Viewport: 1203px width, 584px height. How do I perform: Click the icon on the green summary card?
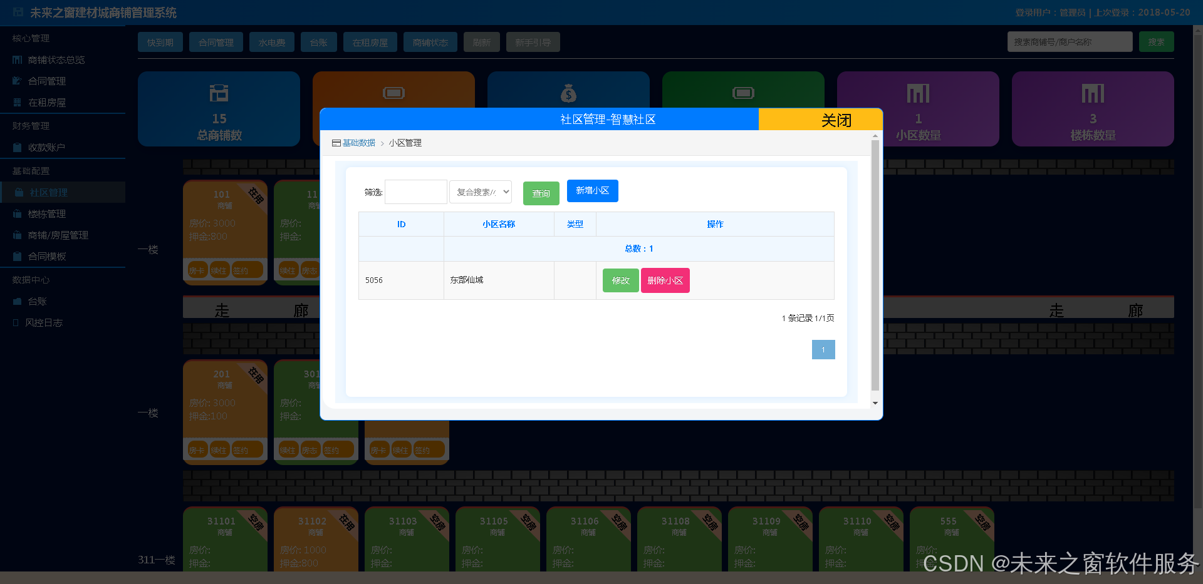pos(743,93)
